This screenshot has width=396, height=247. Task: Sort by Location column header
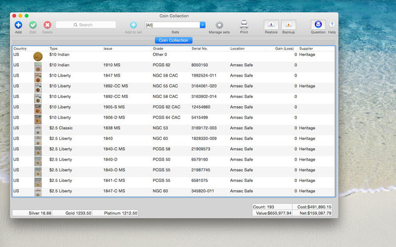[238, 48]
